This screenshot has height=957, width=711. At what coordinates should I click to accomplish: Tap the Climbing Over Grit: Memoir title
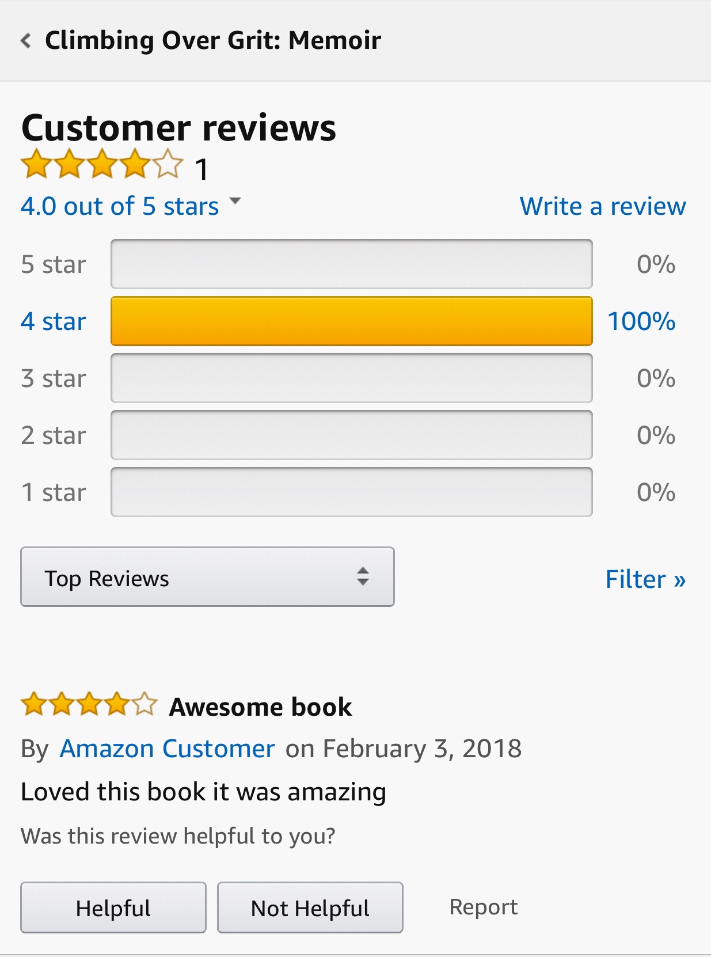(213, 41)
